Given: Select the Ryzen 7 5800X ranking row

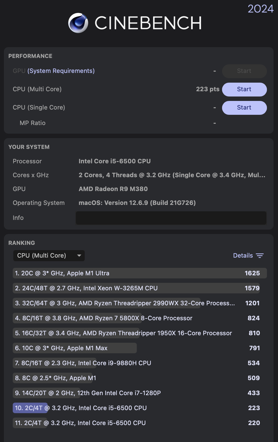Looking at the screenshot, I should (x=136, y=318).
